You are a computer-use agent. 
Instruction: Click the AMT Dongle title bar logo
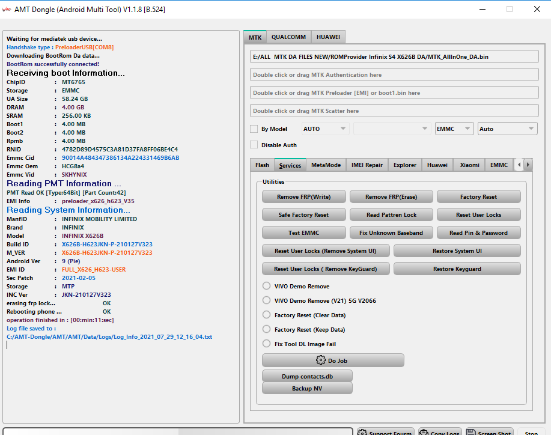(7, 10)
